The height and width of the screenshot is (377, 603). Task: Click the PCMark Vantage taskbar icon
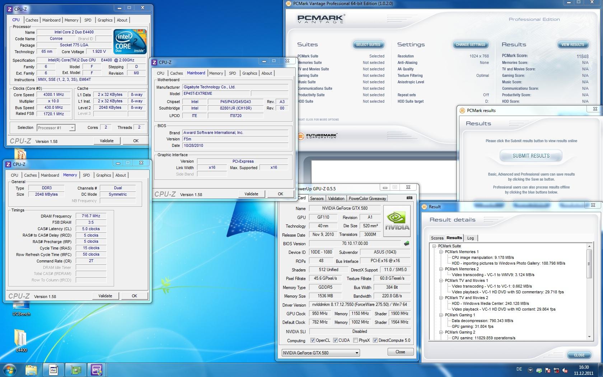53,370
